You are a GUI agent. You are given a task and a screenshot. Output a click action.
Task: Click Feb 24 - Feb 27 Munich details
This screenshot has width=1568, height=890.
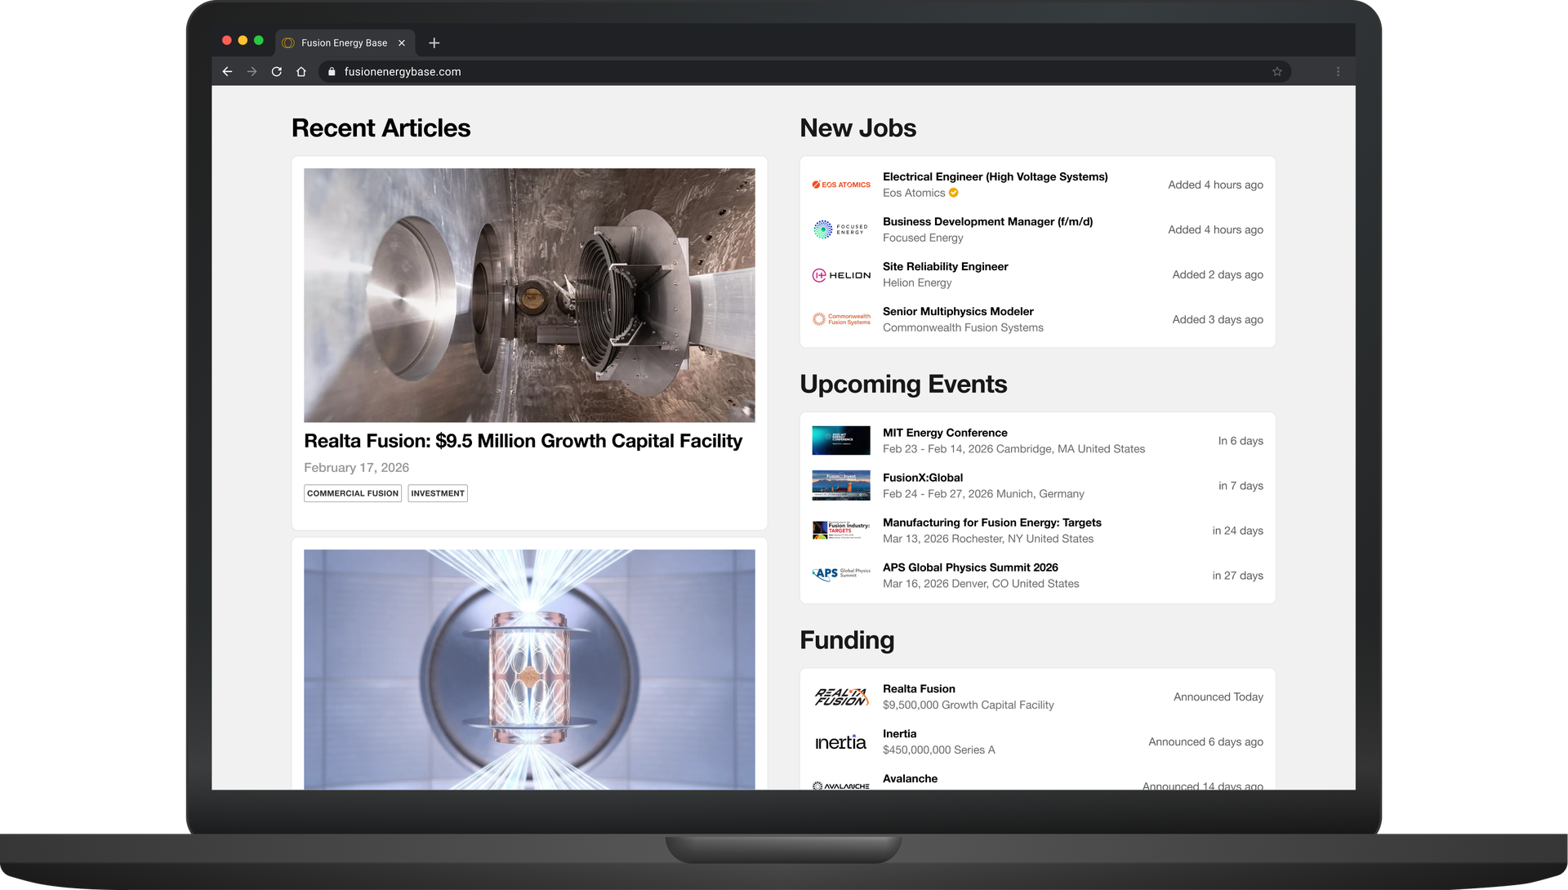983,494
